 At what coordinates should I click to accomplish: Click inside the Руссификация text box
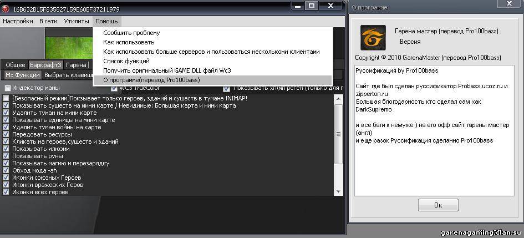434,131
